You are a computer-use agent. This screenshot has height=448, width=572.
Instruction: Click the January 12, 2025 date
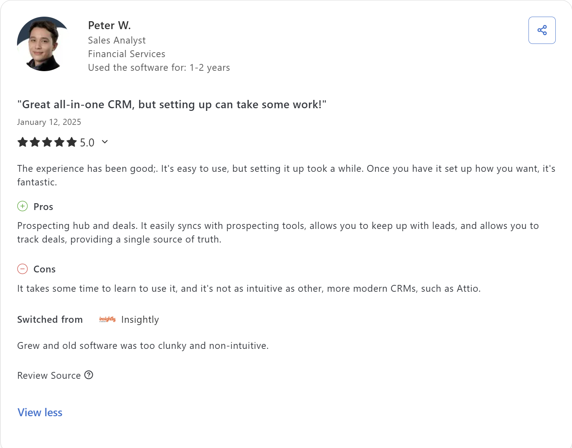49,122
